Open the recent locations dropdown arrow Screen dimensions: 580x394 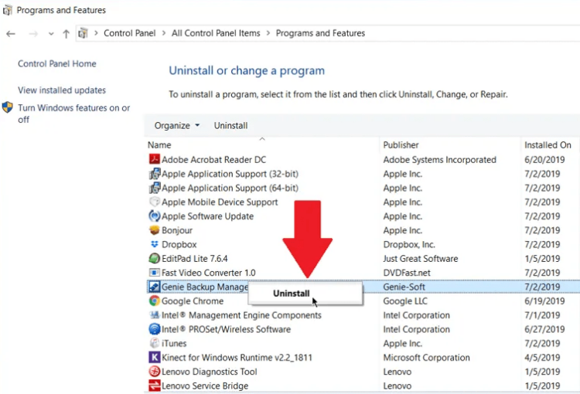(x=51, y=34)
